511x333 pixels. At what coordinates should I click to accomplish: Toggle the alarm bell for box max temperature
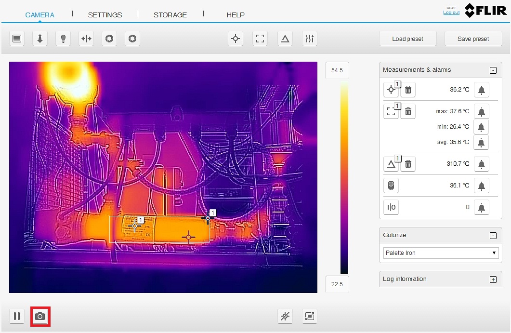pos(481,112)
